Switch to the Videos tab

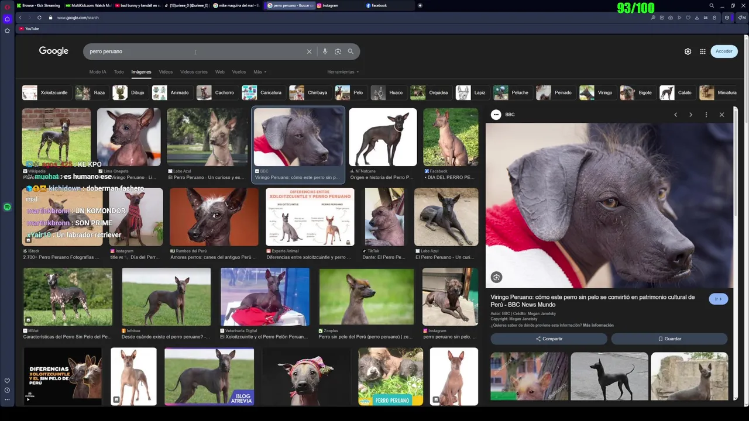(x=166, y=72)
